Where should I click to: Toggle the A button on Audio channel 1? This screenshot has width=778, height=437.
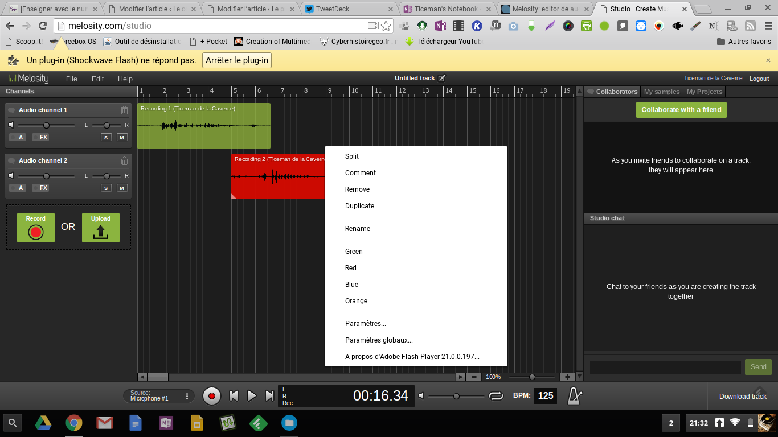[17, 137]
